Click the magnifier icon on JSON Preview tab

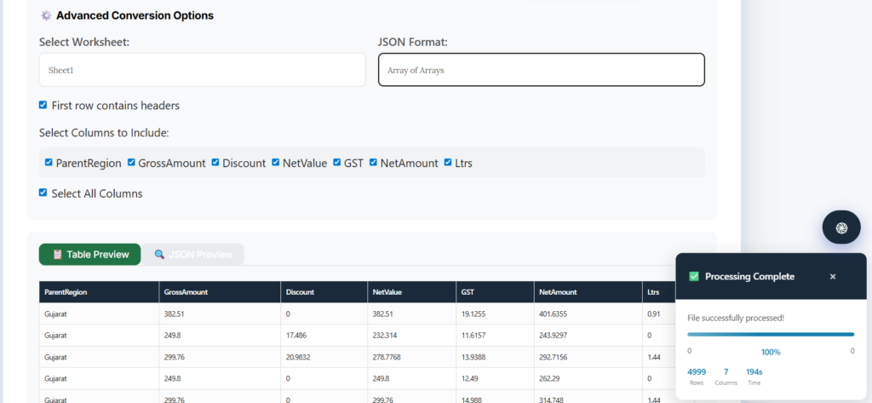[x=159, y=255]
